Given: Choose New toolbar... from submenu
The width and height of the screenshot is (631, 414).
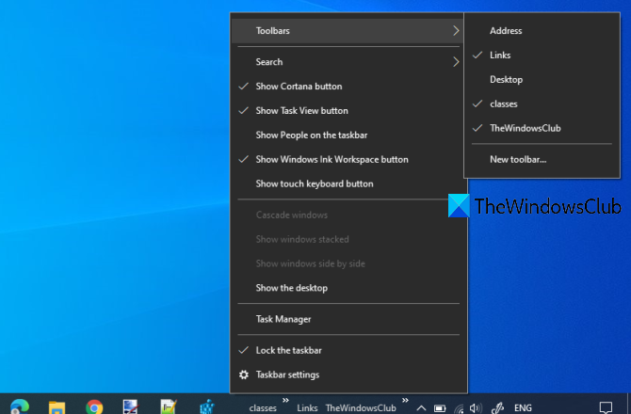Looking at the screenshot, I should click(542, 160).
